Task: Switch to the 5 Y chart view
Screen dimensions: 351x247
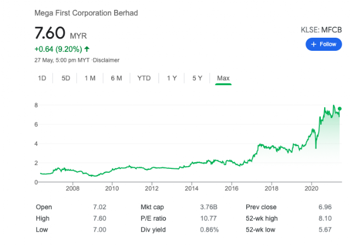Action: [x=197, y=78]
